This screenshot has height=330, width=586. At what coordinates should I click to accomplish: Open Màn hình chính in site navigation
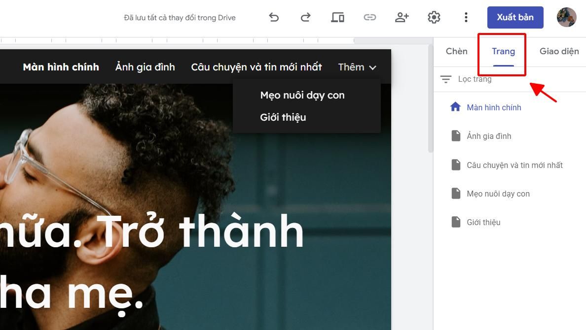pos(61,67)
